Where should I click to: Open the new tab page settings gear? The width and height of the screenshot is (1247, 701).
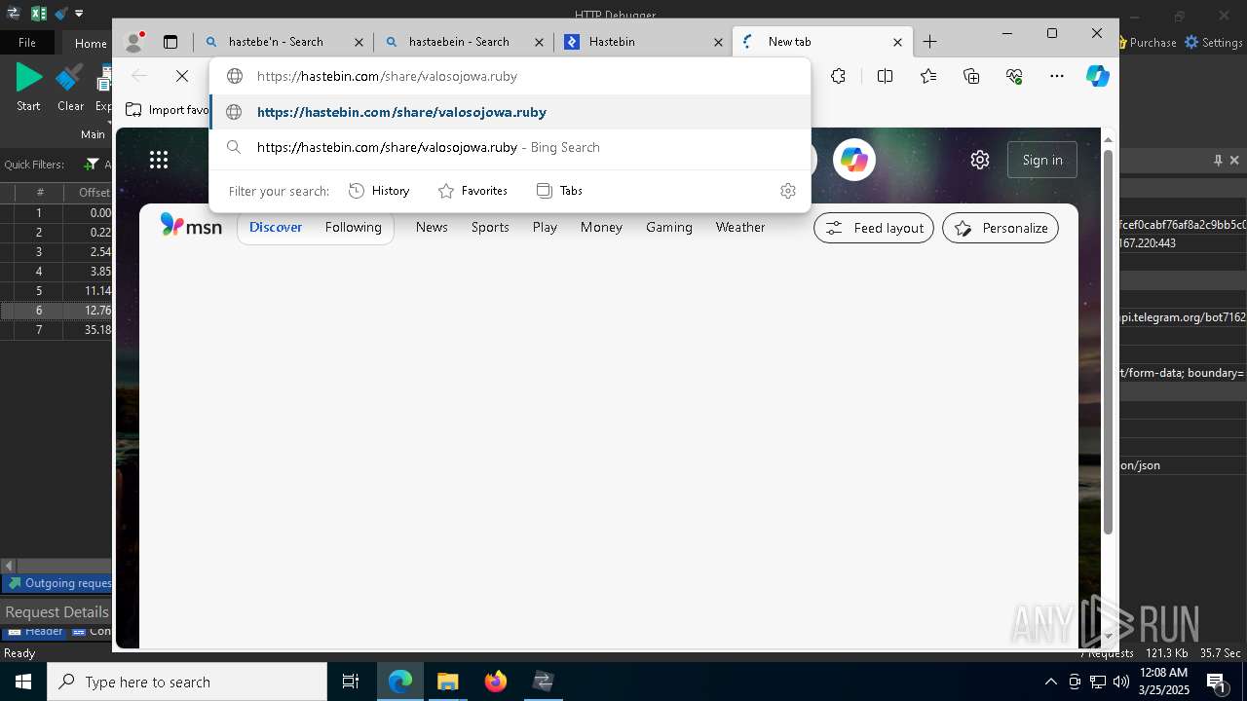pos(980,160)
